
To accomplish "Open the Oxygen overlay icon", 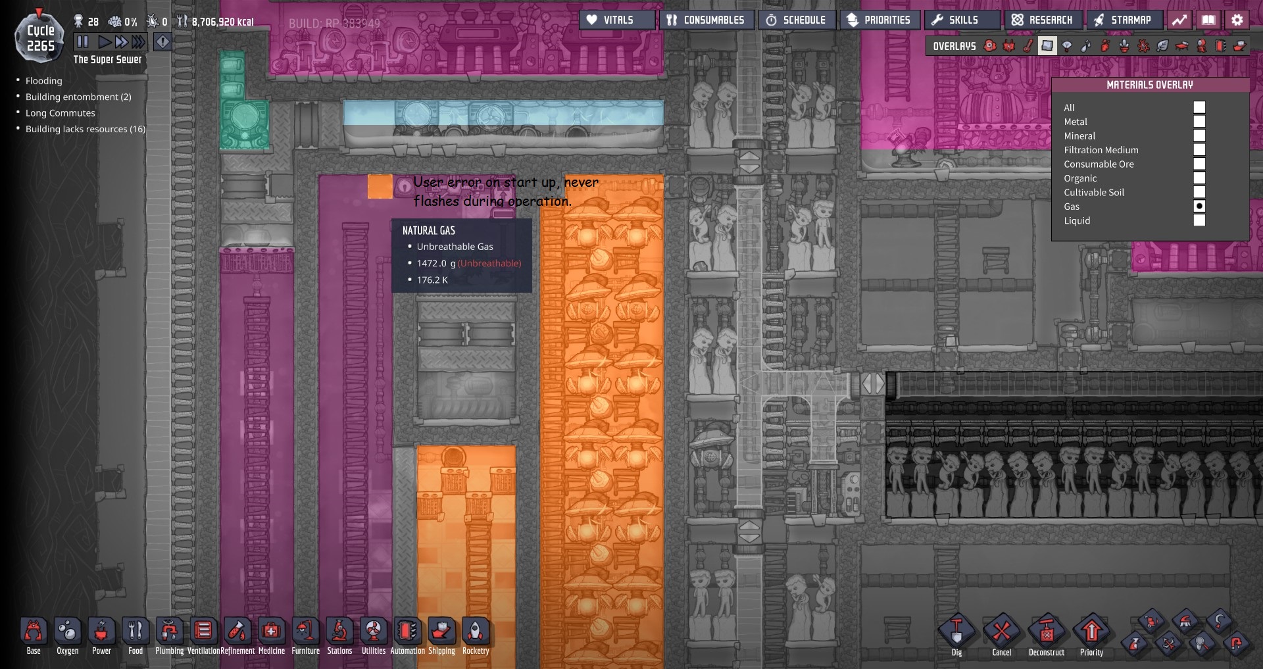I will [990, 46].
